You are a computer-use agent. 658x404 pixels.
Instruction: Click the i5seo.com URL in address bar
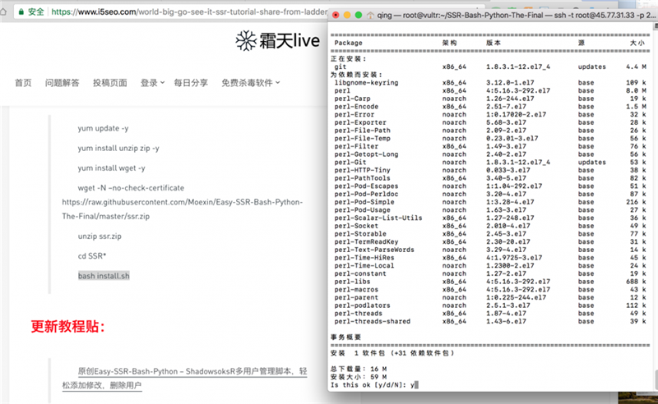(189, 11)
